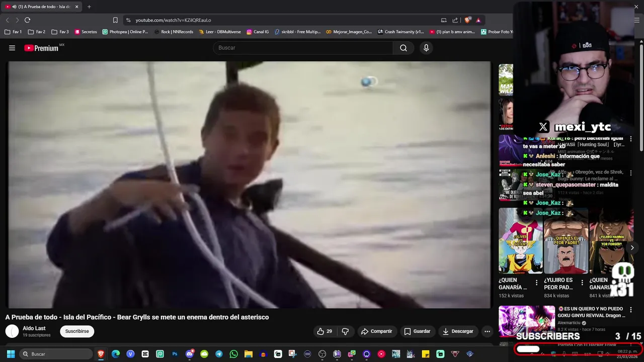Click the video title A Prueba de todo - Isla del Pacífico
Screen dimensions: 644x362
click(x=137, y=317)
